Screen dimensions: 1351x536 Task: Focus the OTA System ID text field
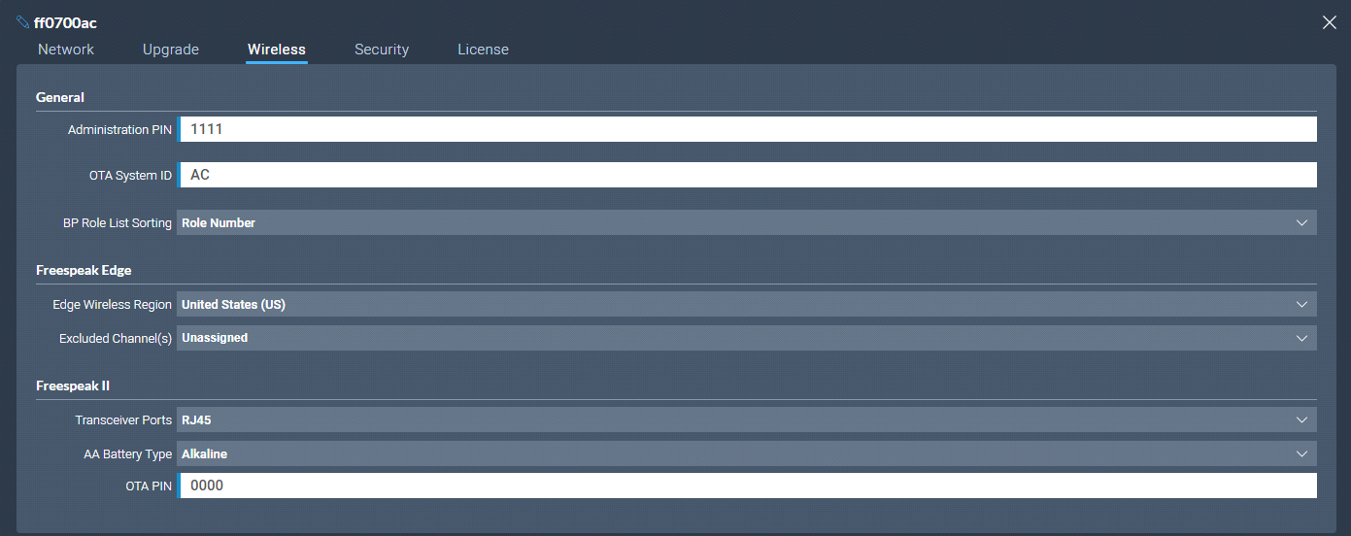coord(746,175)
